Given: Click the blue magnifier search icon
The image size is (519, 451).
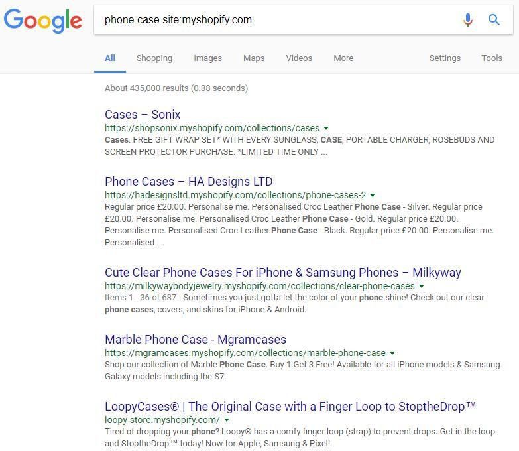Looking at the screenshot, I should pyautogui.click(x=494, y=19).
